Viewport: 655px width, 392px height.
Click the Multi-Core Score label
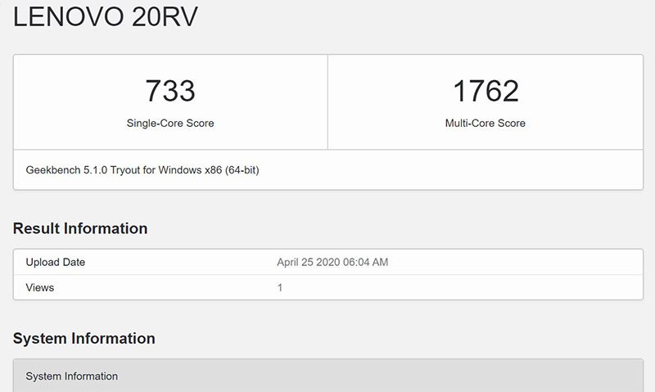pos(486,123)
